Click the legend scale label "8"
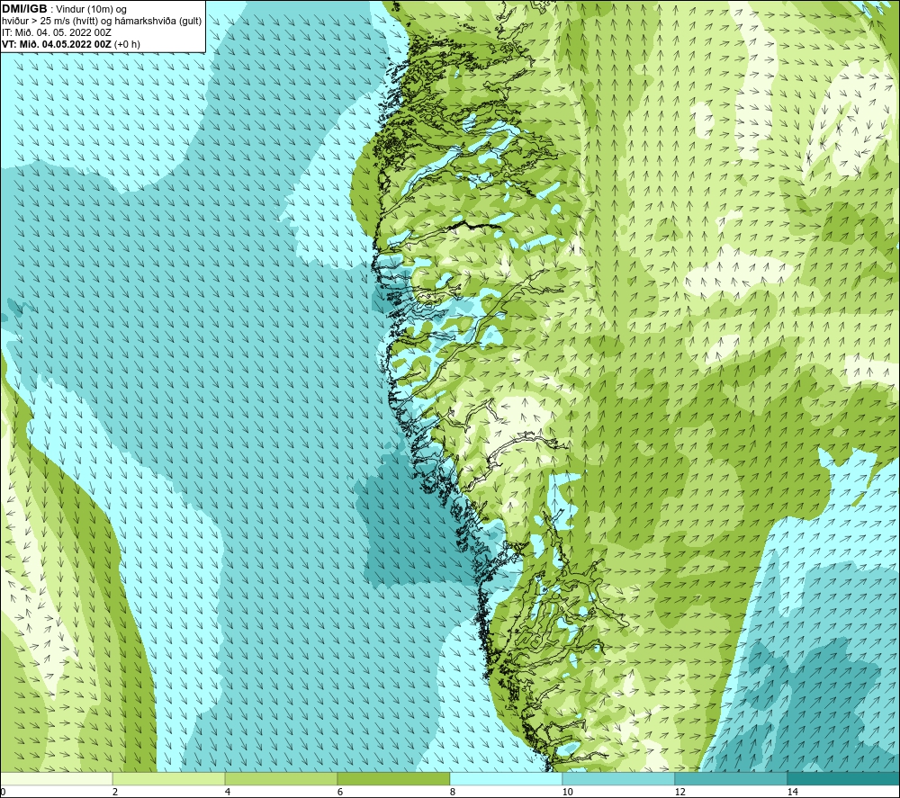The width and height of the screenshot is (900, 798). pyautogui.click(x=453, y=792)
